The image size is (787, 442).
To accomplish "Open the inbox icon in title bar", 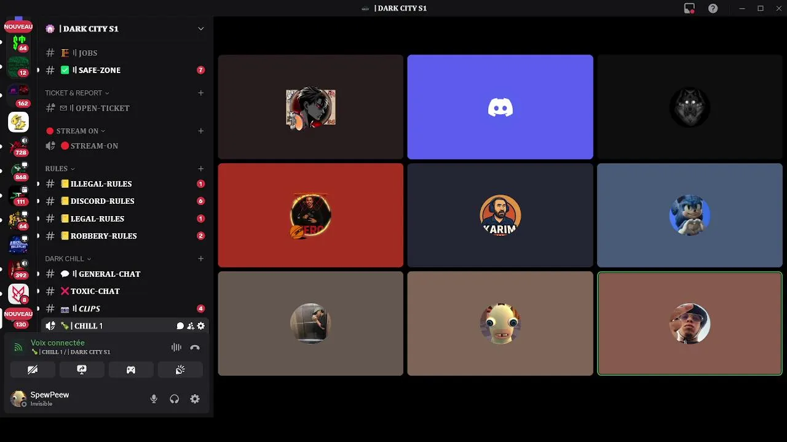I will point(689,8).
